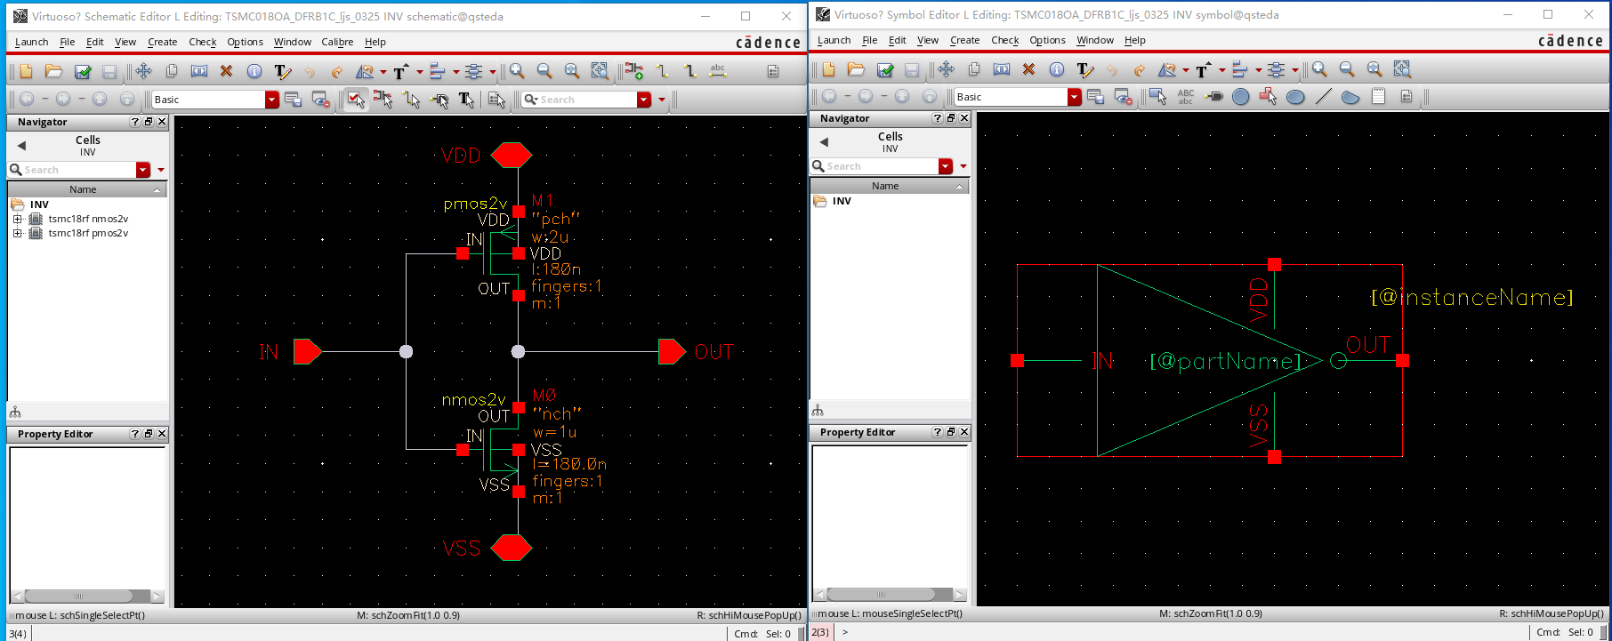Viewport: 1612px width, 641px height.
Task: Click the Name column header in Symbol Navigator
Action: (890, 186)
